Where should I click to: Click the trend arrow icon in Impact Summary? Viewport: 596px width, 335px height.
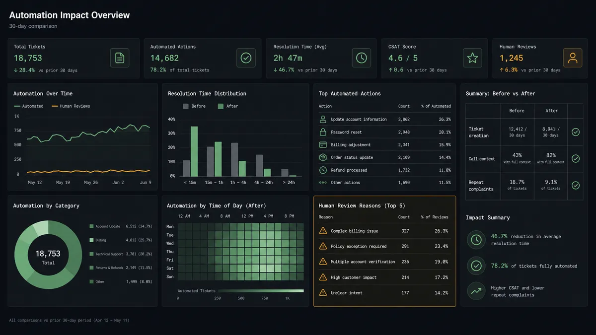(476, 291)
